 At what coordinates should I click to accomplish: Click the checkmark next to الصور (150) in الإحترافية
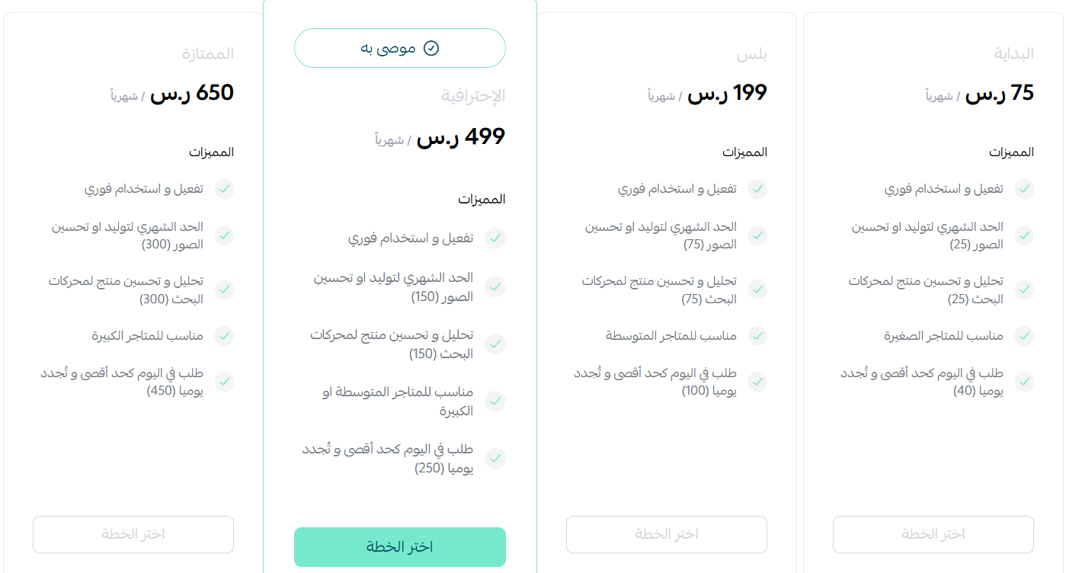tap(496, 287)
